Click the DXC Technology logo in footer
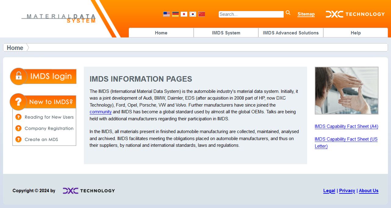The image size is (391, 208). [89, 191]
